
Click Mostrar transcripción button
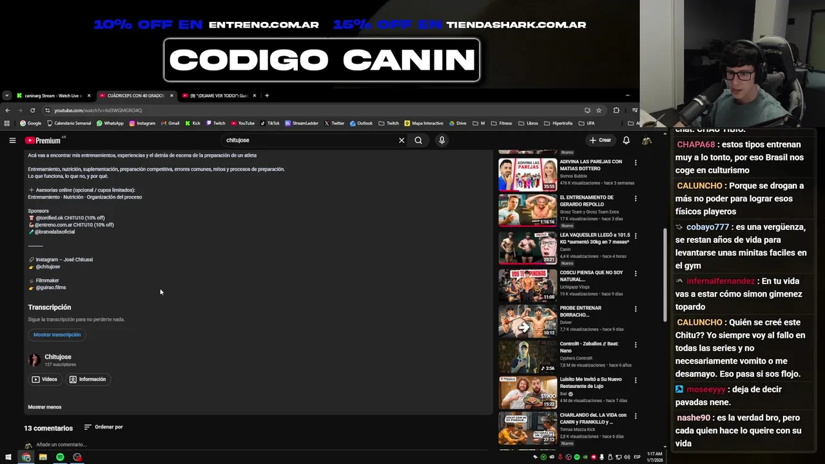click(57, 334)
